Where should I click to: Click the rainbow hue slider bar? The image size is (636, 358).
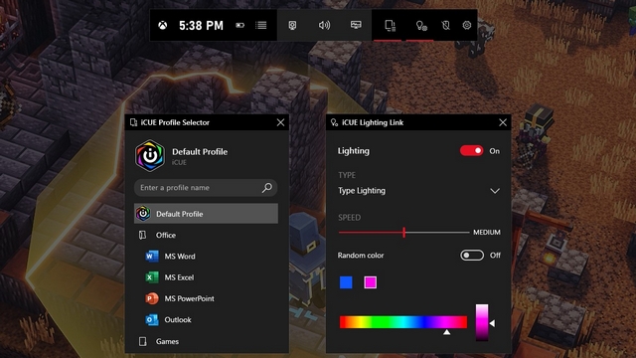click(403, 322)
